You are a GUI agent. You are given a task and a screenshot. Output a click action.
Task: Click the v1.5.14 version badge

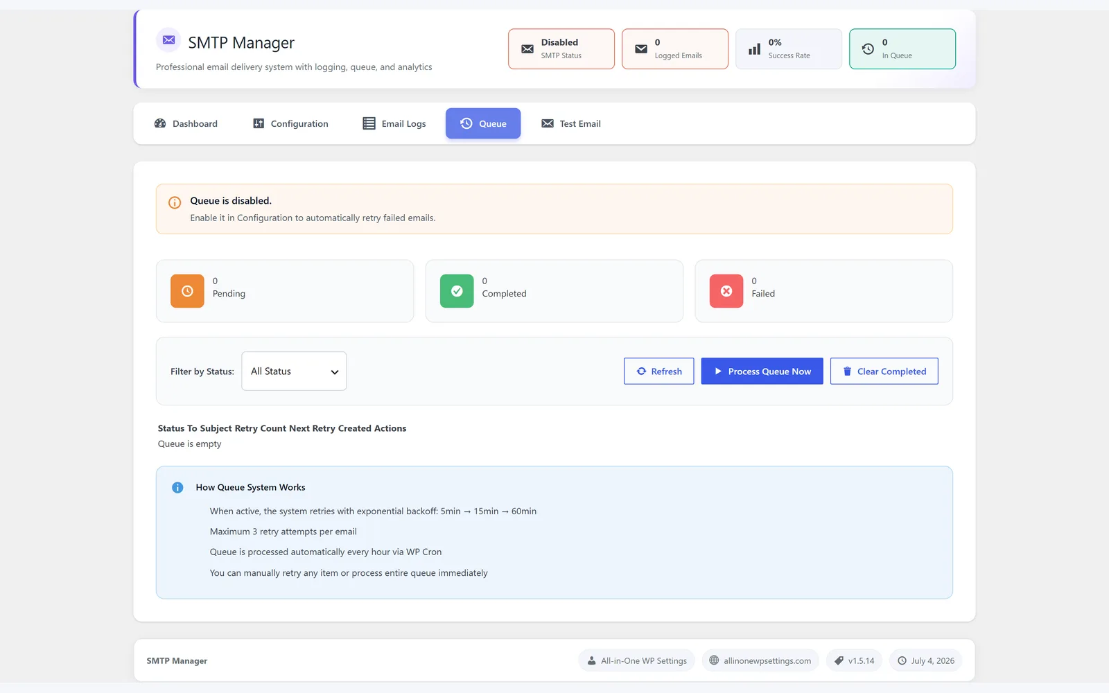tap(854, 661)
